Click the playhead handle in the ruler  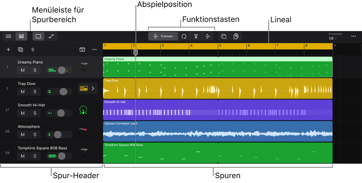point(136,53)
